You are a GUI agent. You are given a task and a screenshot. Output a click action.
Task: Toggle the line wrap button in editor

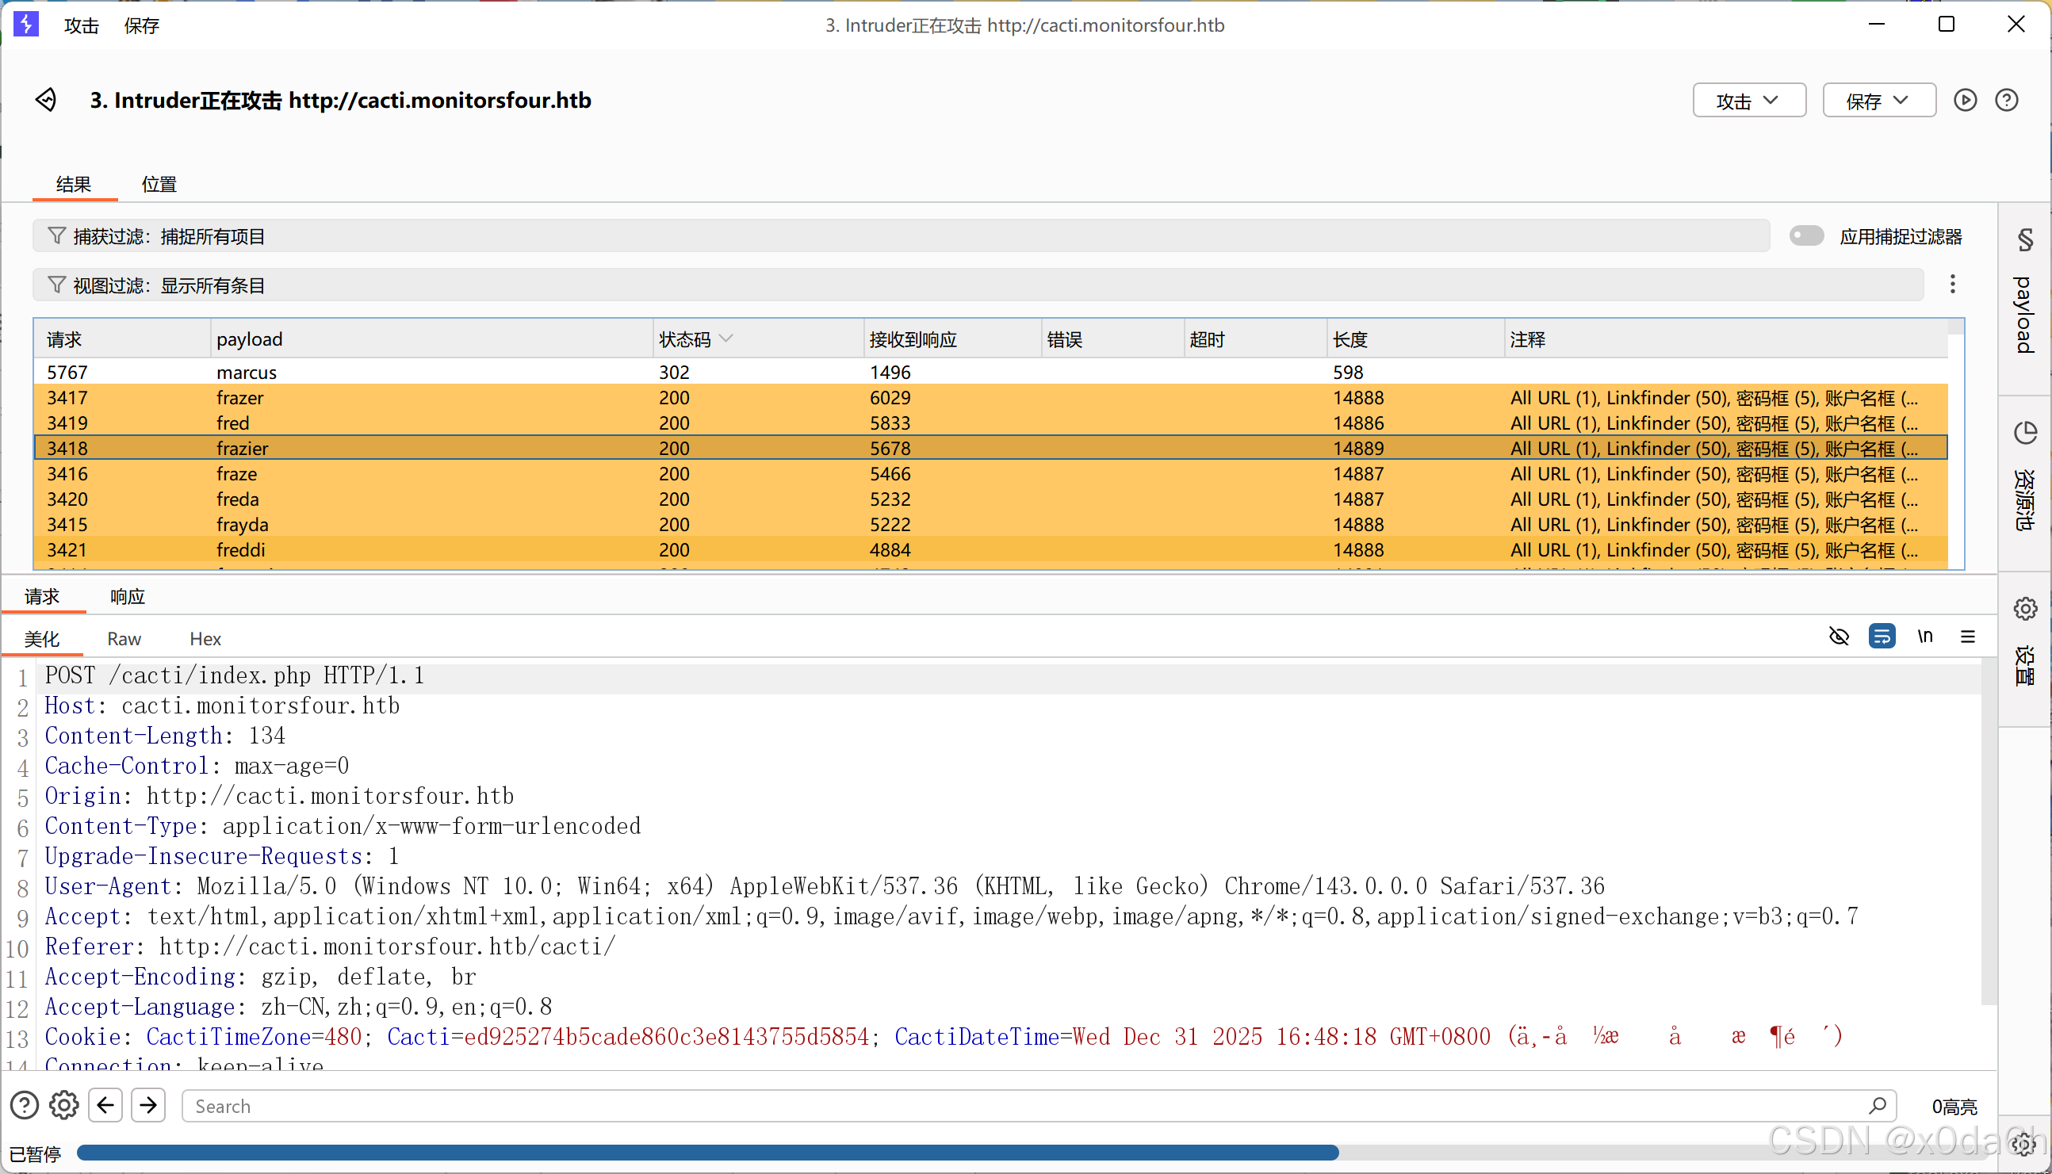(x=1882, y=637)
